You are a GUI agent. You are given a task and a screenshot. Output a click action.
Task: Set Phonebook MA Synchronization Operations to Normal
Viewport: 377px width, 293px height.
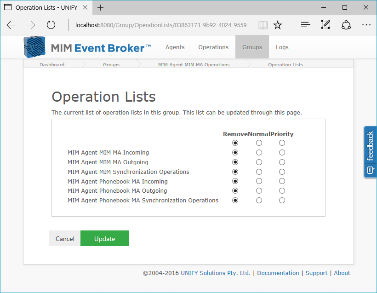tap(259, 201)
